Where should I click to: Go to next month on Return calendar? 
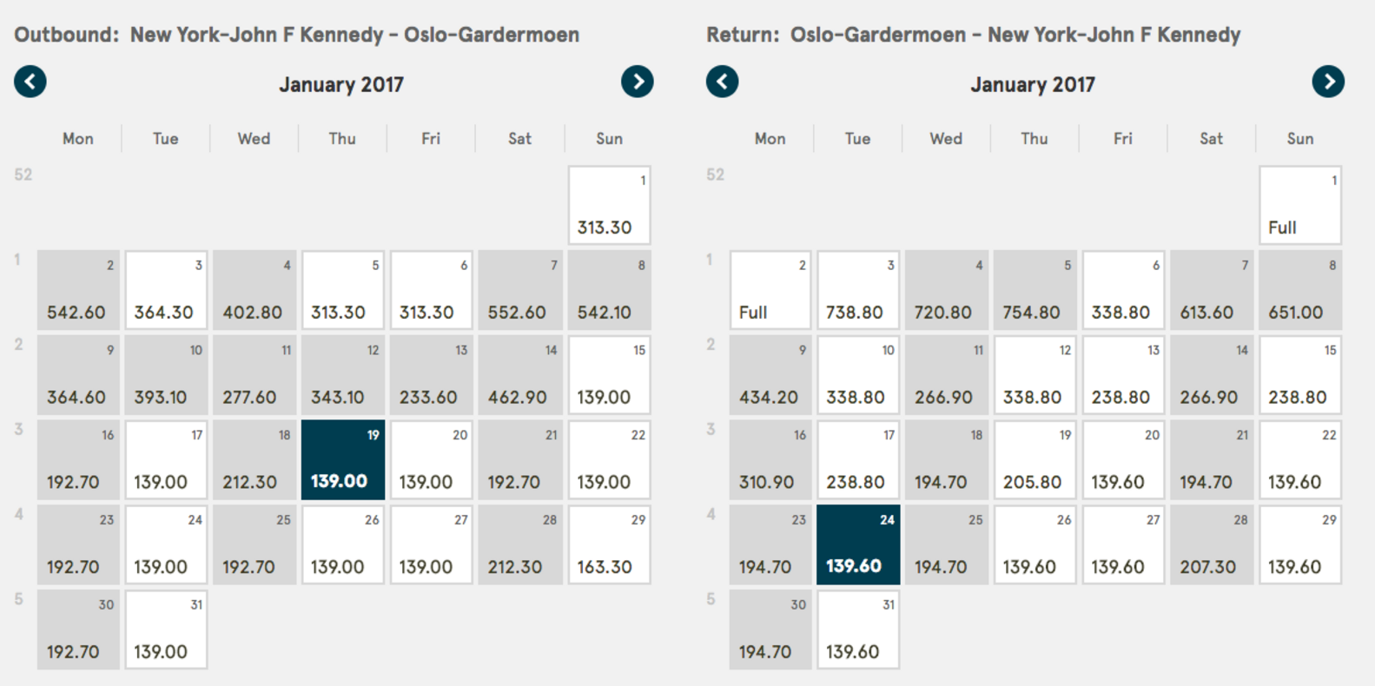[x=1327, y=82]
